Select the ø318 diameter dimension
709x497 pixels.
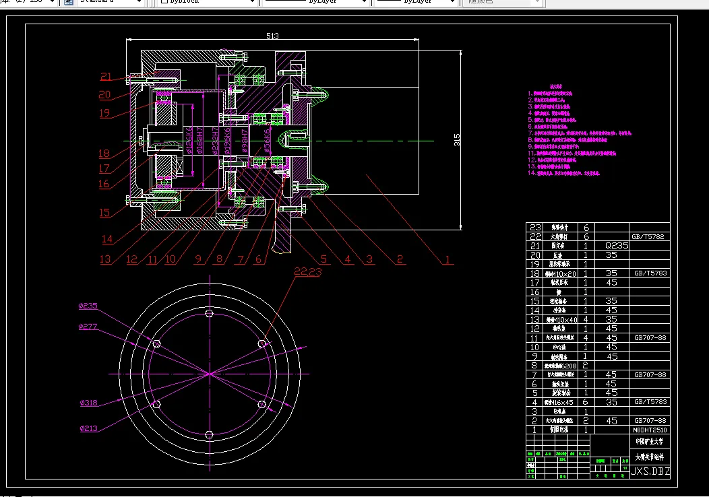(x=89, y=403)
